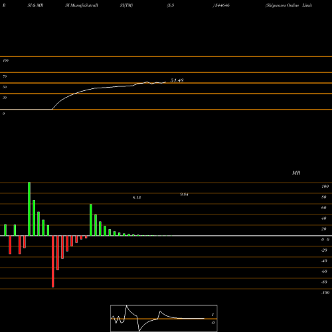This screenshot has height=332, width=332.
Task: Click the MR panel title label
Action: click(296, 173)
